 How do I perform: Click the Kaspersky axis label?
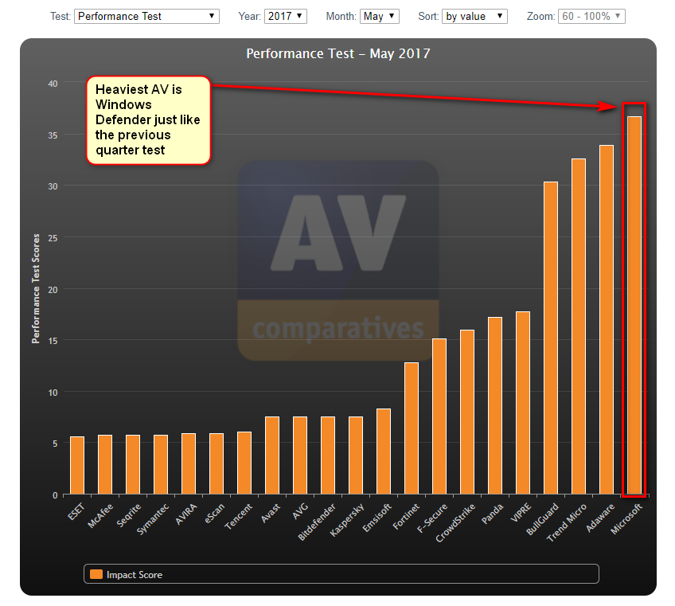346,520
